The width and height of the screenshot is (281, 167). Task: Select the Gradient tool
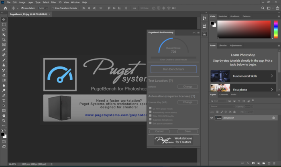pyautogui.click(x=4, y=80)
